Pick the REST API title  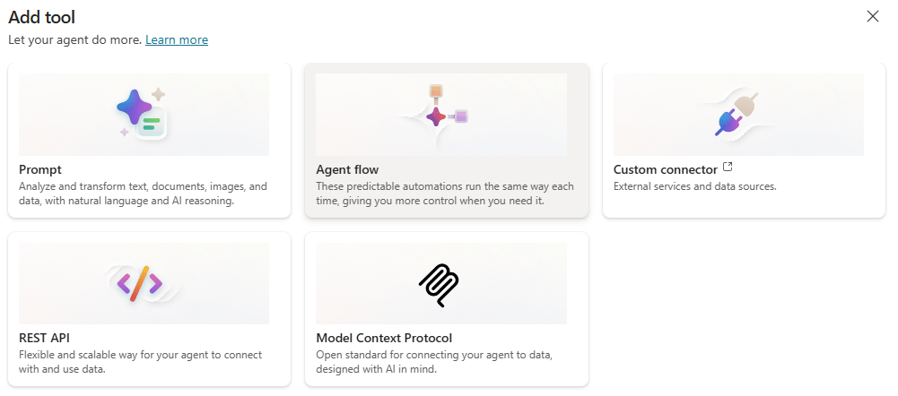(44, 338)
